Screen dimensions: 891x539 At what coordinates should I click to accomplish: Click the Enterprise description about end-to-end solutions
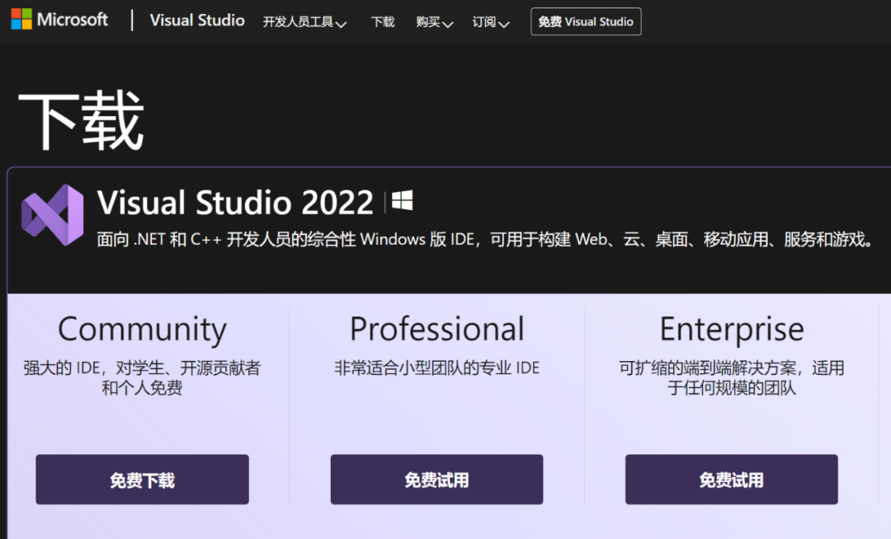pos(731,377)
